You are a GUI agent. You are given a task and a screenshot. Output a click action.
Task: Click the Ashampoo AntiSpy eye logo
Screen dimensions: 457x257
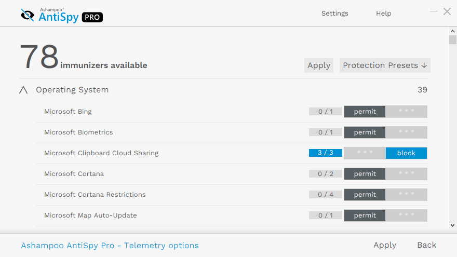[28, 15]
